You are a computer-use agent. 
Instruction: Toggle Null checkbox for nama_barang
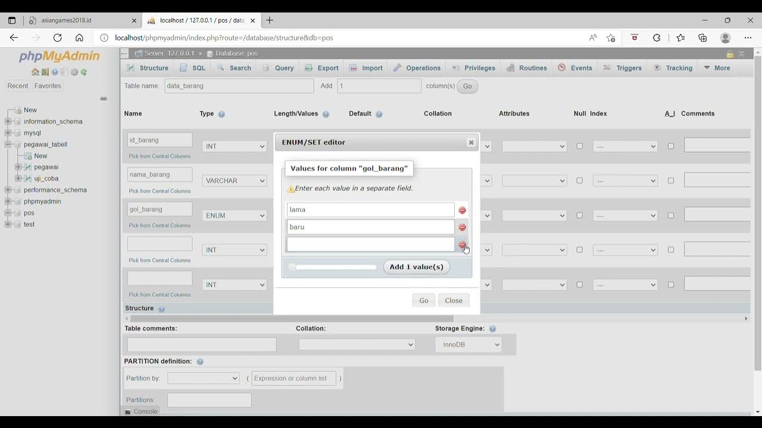(x=579, y=181)
